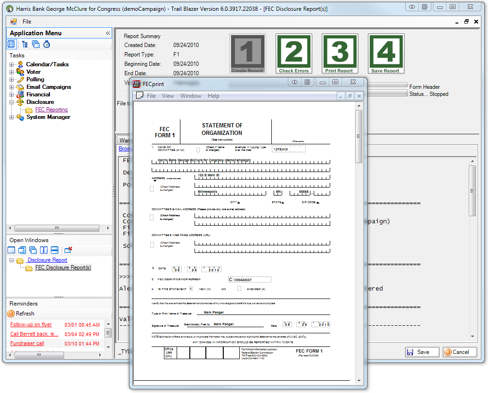This screenshot has width=488, height=393.
Task: Select the tree view icon in Application Menu toolbar
Action: click(x=24, y=45)
